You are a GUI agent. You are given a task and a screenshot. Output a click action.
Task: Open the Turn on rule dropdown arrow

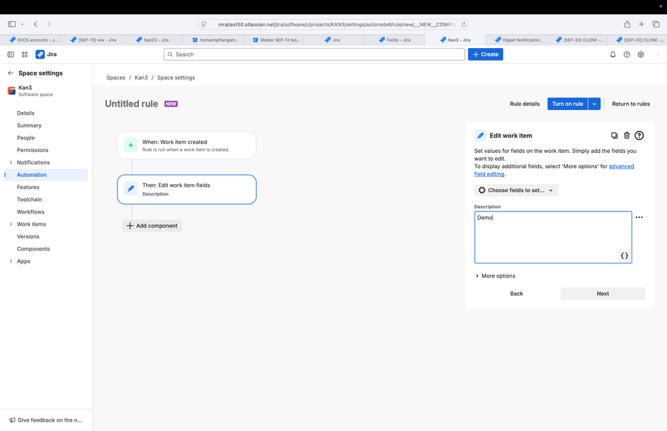tap(594, 103)
